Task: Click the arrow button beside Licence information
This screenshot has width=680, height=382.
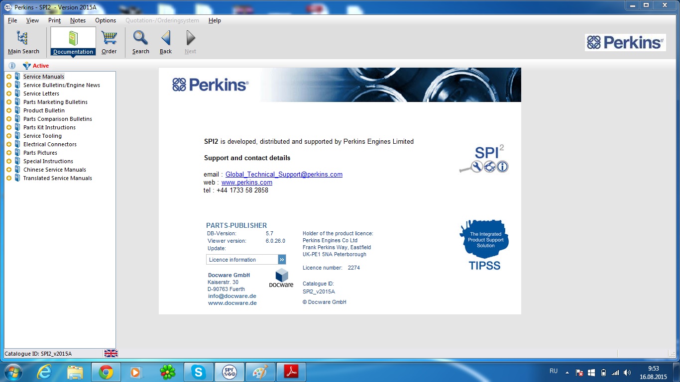Action: 282,260
